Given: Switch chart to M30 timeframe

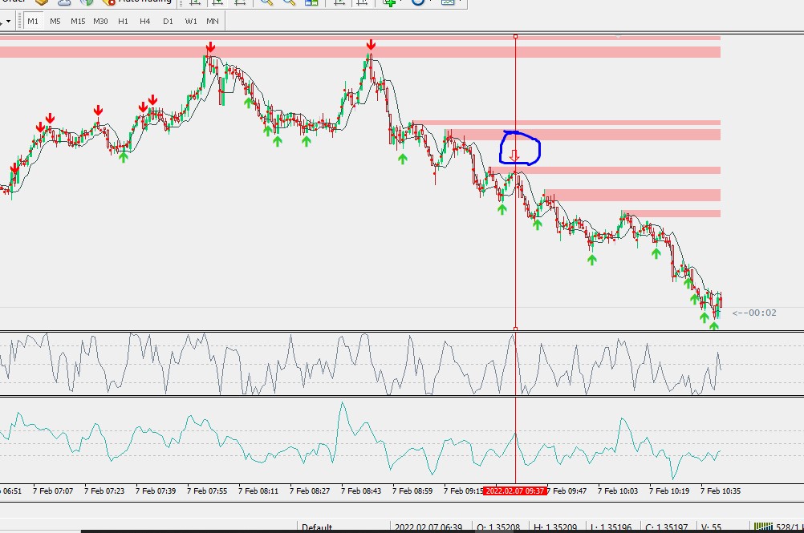Looking at the screenshot, I should pyautogui.click(x=100, y=21).
